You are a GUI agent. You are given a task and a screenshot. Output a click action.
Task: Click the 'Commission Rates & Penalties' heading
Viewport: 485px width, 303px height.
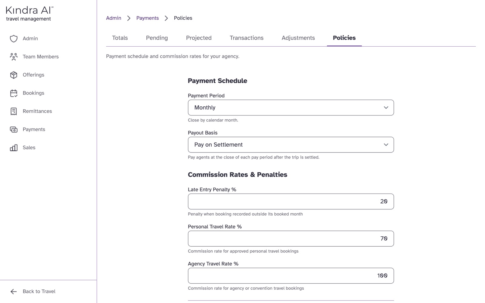pos(237,175)
